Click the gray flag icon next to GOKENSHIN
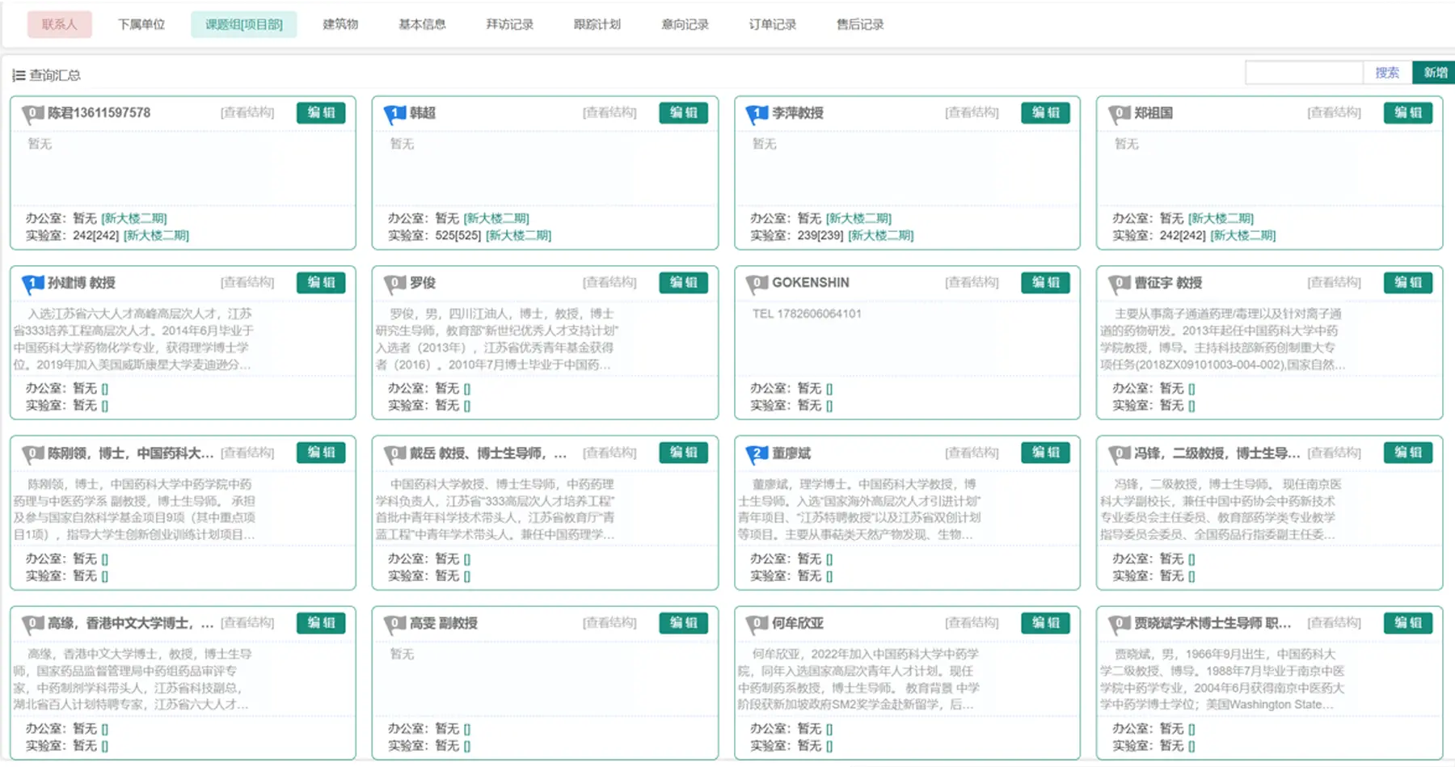 click(x=756, y=284)
